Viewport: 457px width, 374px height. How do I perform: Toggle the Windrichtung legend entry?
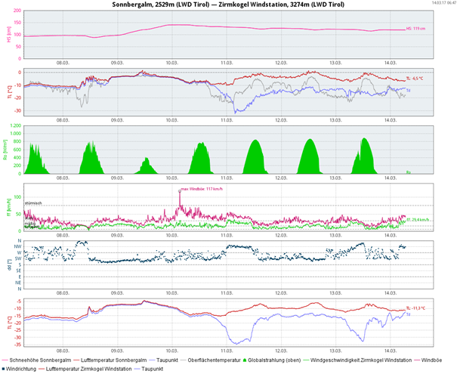(19, 369)
